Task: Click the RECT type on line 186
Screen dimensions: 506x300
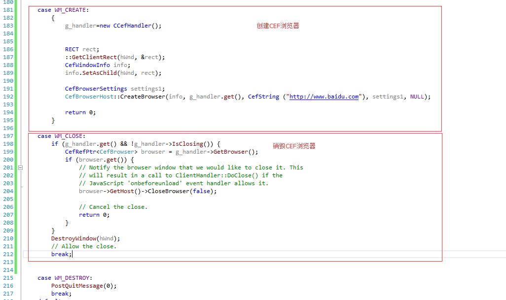Action: click(x=72, y=49)
